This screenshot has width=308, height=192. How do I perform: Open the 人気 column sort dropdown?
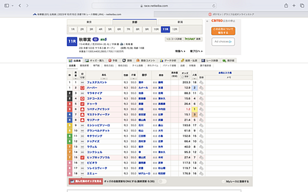194,79
